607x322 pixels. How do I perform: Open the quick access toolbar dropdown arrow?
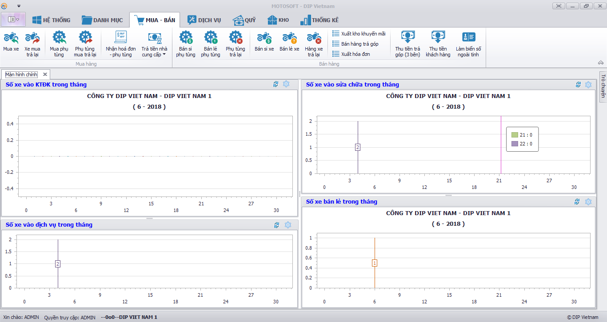click(x=19, y=6)
